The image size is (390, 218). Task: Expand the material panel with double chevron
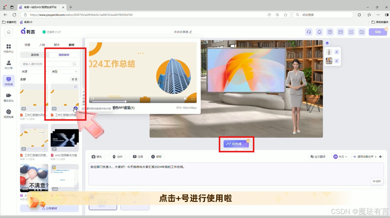(84, 92)
